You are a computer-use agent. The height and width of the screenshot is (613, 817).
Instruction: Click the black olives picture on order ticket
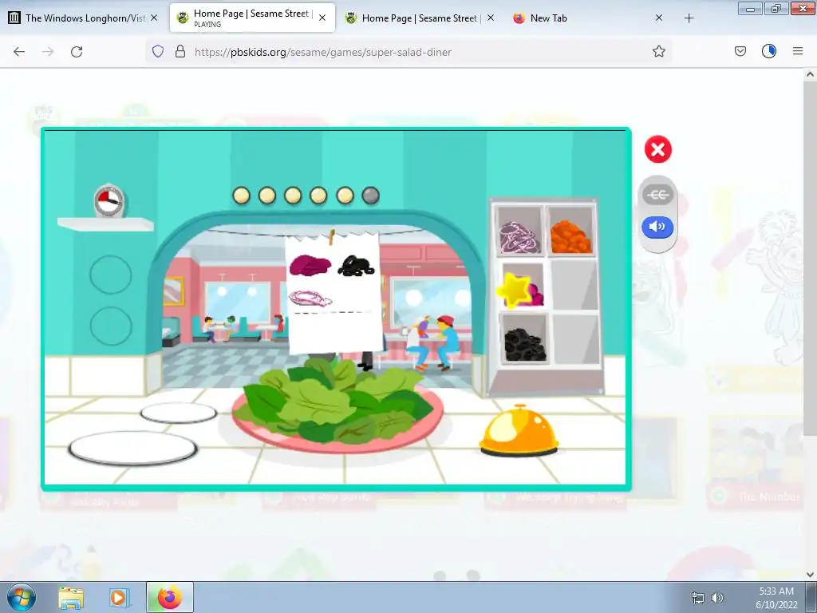(356, 266)
